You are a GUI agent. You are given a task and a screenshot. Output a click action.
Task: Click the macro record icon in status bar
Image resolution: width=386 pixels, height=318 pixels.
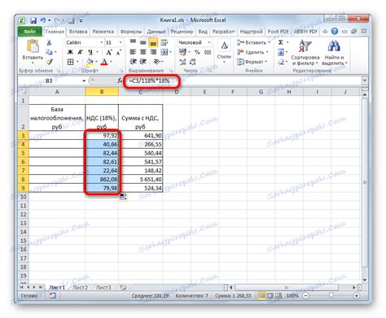(52, 296)
